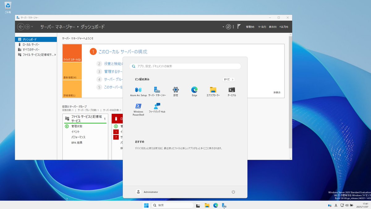371x209 pixels.
Task: Refresh Server Manager with the circular arrow icon
Action: (x=228, y=27)
